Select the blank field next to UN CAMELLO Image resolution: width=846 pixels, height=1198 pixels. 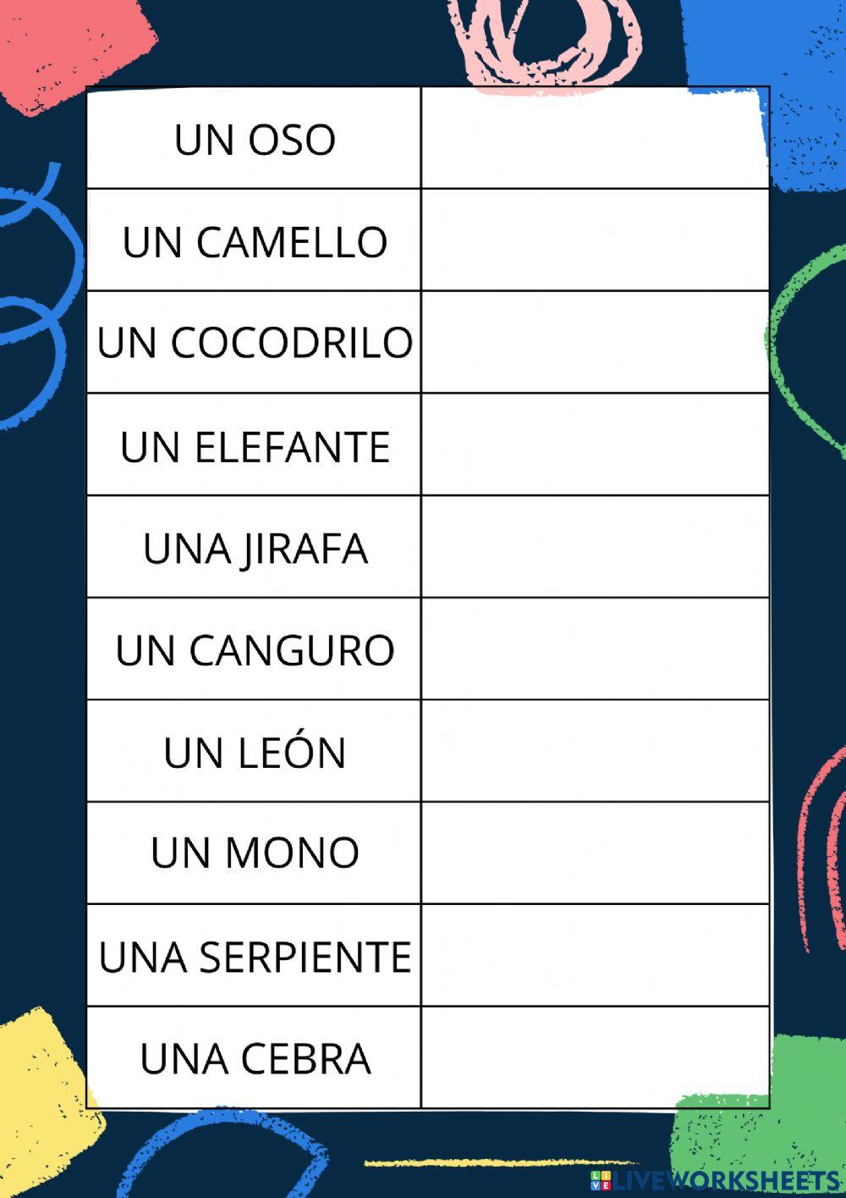tap(595, 240)
